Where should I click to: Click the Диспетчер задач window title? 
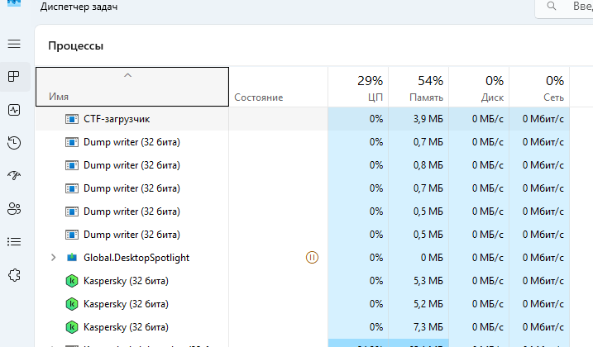pyautogui.click(x=79, y=7)
